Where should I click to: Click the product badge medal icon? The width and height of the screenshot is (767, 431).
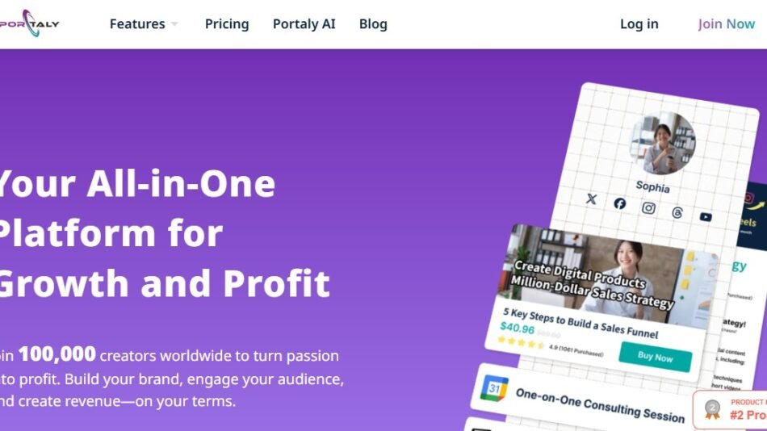click(x=712, y=409)
